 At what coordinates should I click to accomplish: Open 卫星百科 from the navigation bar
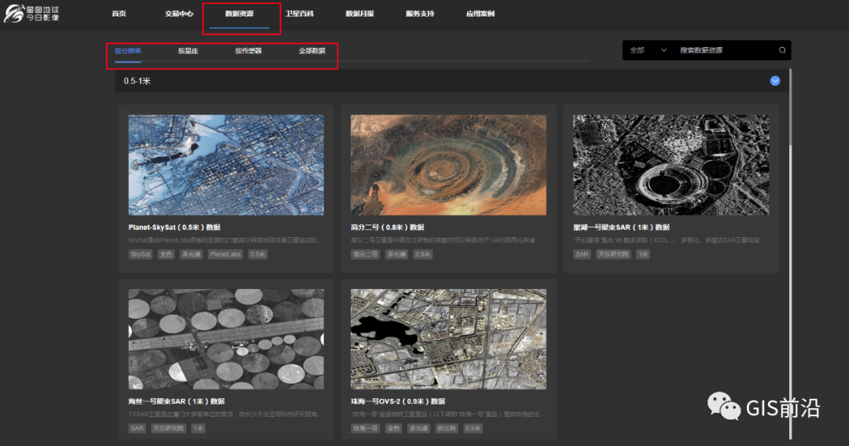pyautogui.click(x=300, y=13)
